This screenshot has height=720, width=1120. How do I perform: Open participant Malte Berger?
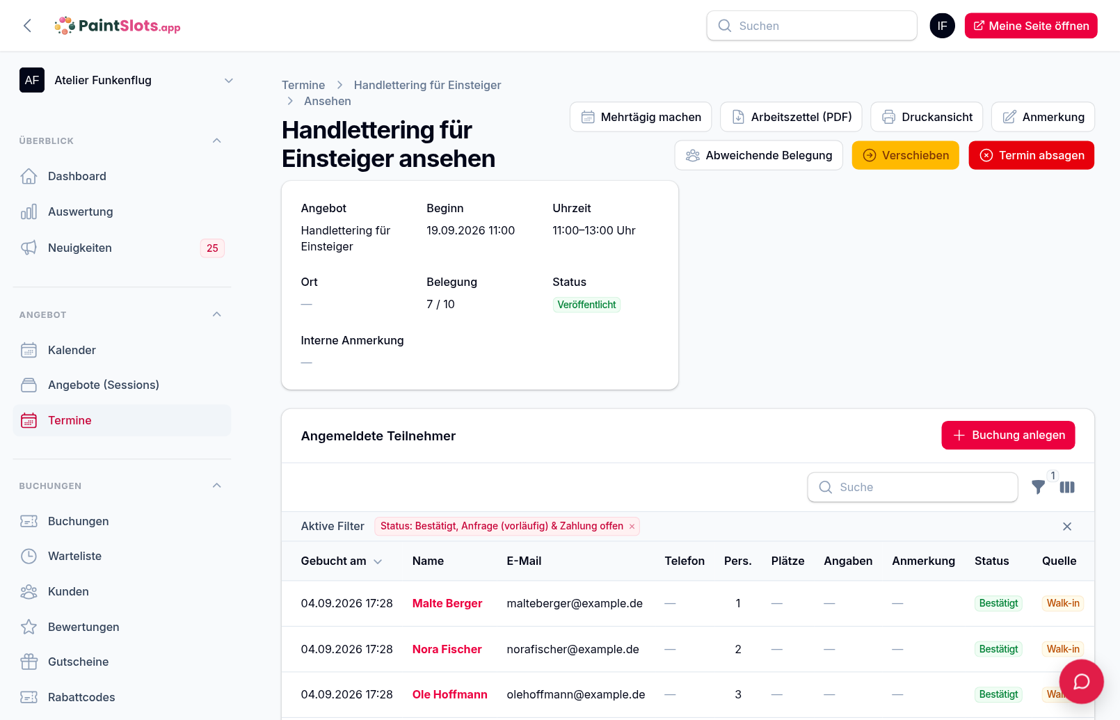pos(447,603)
